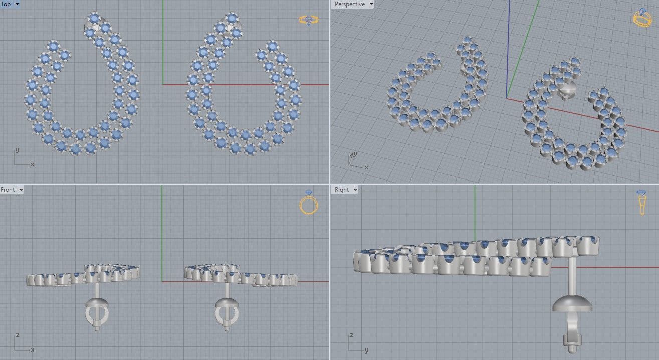Open the Right viewport menu arrow
Image resolution: width=659 pixels, height=360 pixels.
(x=355, y=190)
